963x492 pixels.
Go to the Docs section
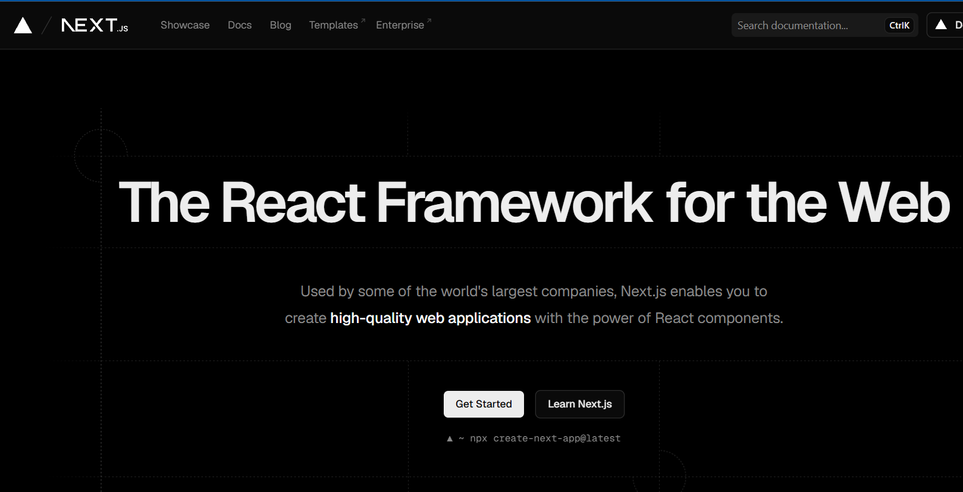(240, 25)
